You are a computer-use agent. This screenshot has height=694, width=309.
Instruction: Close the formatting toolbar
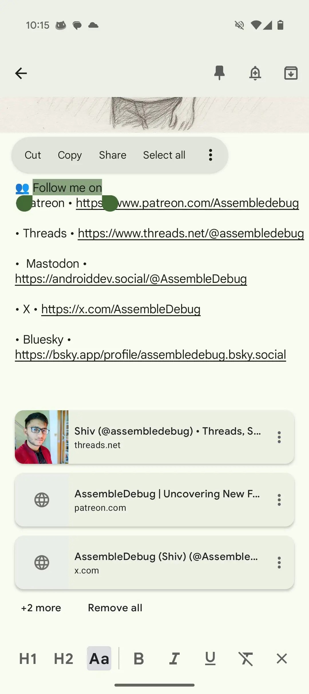[x=282, y=658]
